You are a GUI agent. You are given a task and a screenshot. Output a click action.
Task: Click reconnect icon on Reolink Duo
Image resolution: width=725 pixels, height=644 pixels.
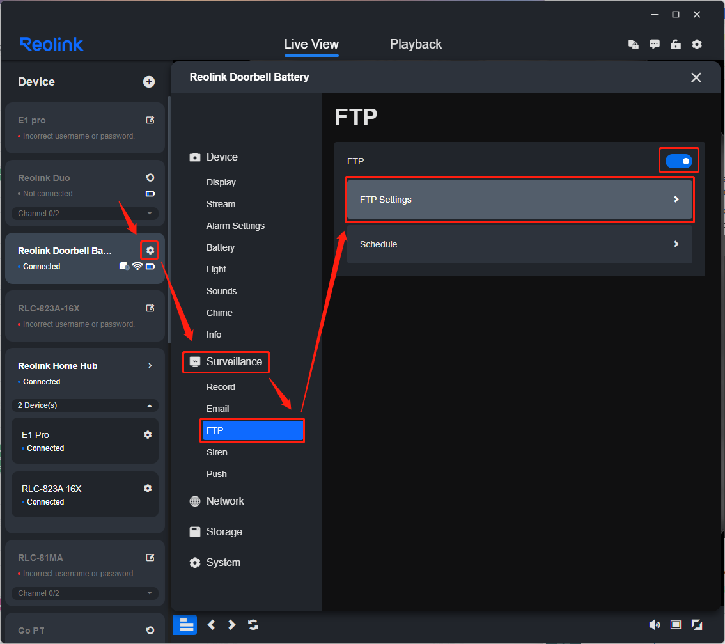pyautogui.click(x=150, y=178)
